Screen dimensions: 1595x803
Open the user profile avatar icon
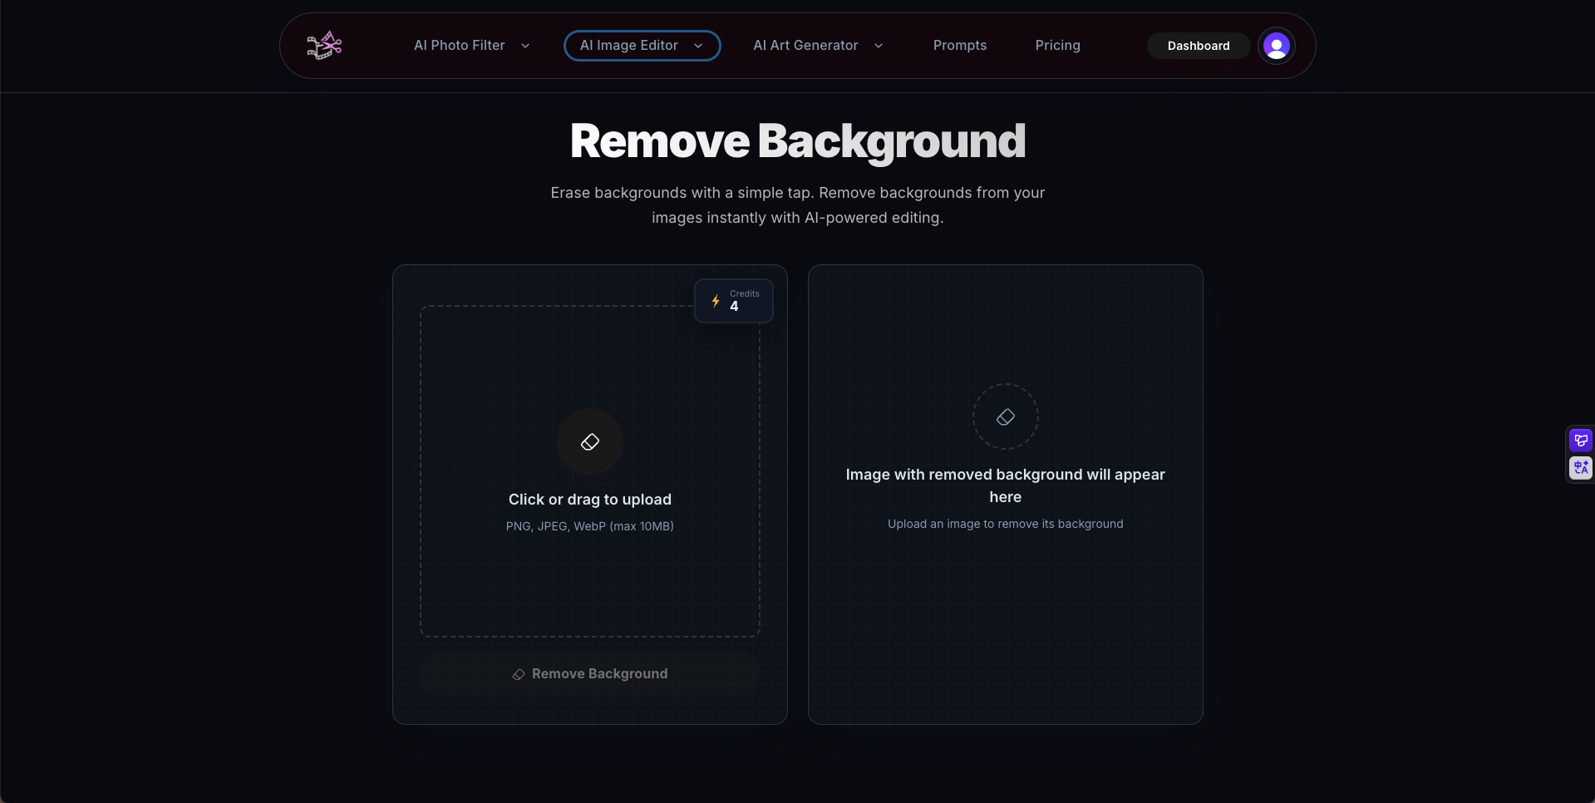[1275, 46]
